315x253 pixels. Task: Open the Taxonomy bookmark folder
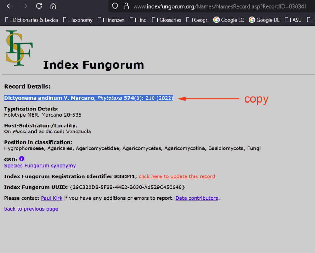pyautogui.click(x=78, y=20)
